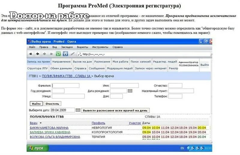Open the Вид menu
The width and height of the screenshot is (240, 155).
pyautogui.click(x=55, y=47)
